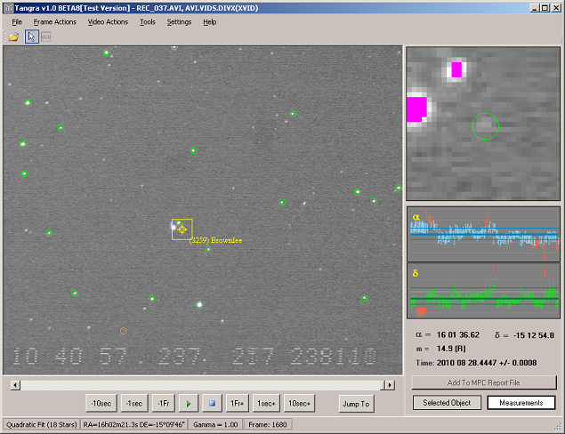This screenshot has height=434, width=565.
Task: Click the video scrollbar right arrow
Action: [x=390, y=385]
